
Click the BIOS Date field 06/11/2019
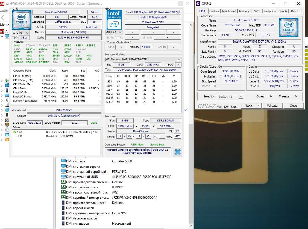click(35, 123)
